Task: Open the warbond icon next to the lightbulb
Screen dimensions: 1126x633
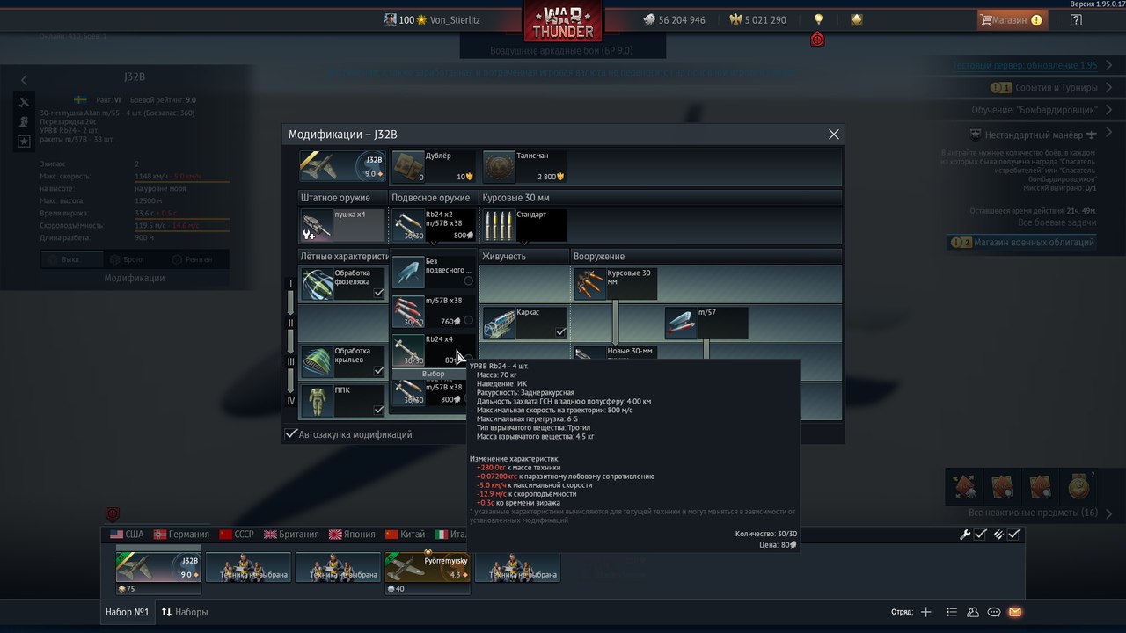Action: click(x=857, y=19)
